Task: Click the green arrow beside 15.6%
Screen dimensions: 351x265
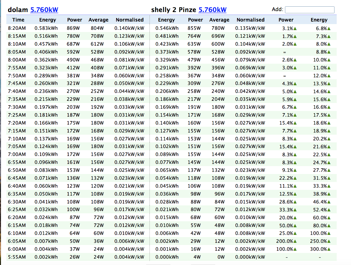Action: coord(329,100)
